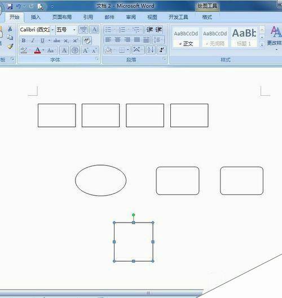The height and width of the screenshot is (298, 282).
Task: Justify the paragraph text
Action: click(x=137, y=40)
